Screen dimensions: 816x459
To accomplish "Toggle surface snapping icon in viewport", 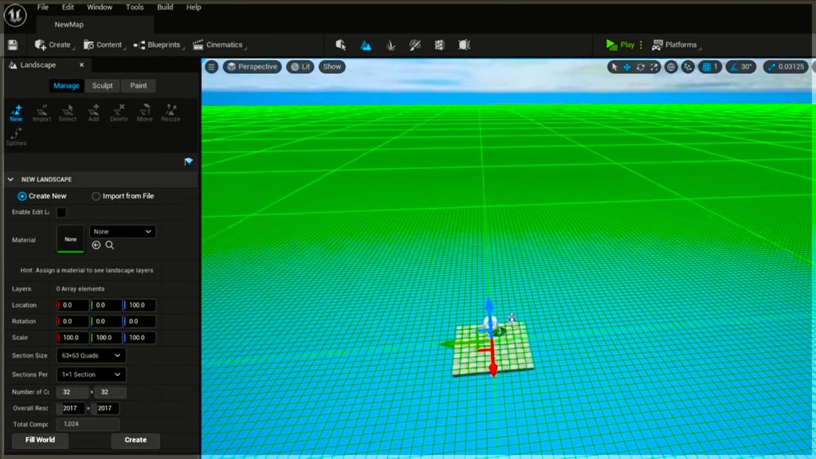I will point(688,67).
